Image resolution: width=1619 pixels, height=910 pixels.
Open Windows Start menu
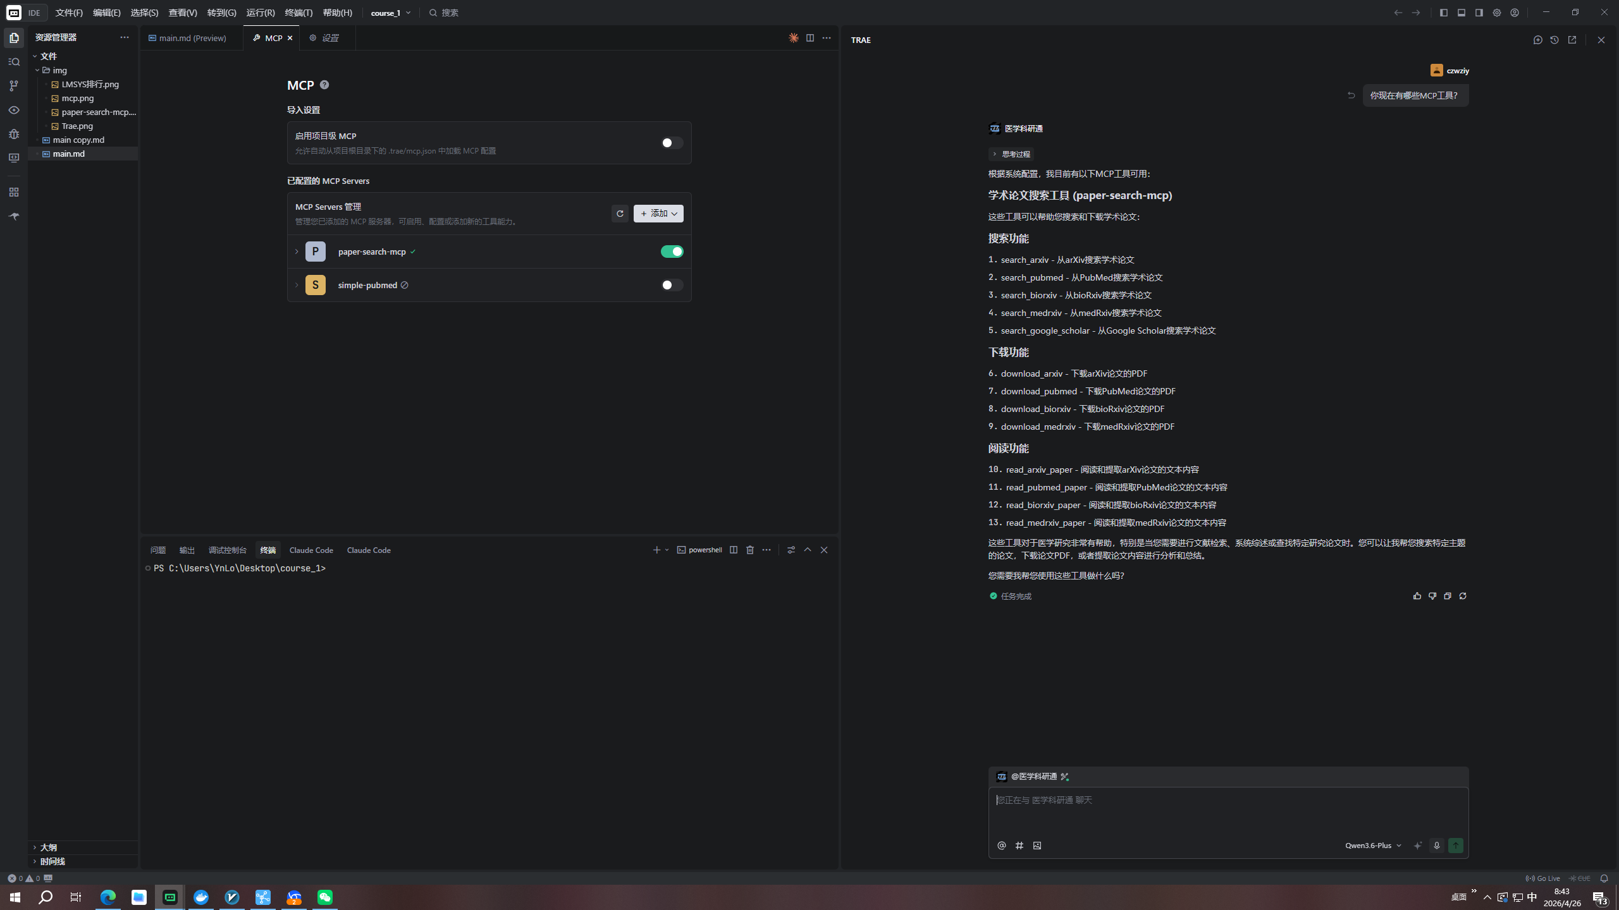coord(15,897)
